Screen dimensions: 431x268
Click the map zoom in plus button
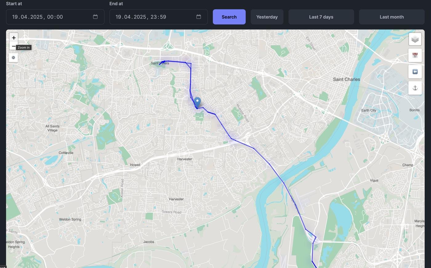pyautogui.click(x=14, y=38)
